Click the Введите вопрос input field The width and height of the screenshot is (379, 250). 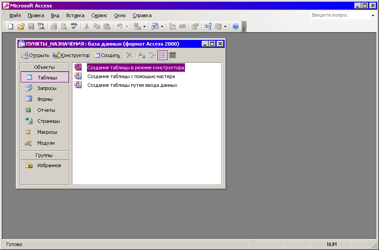point(341,15)
